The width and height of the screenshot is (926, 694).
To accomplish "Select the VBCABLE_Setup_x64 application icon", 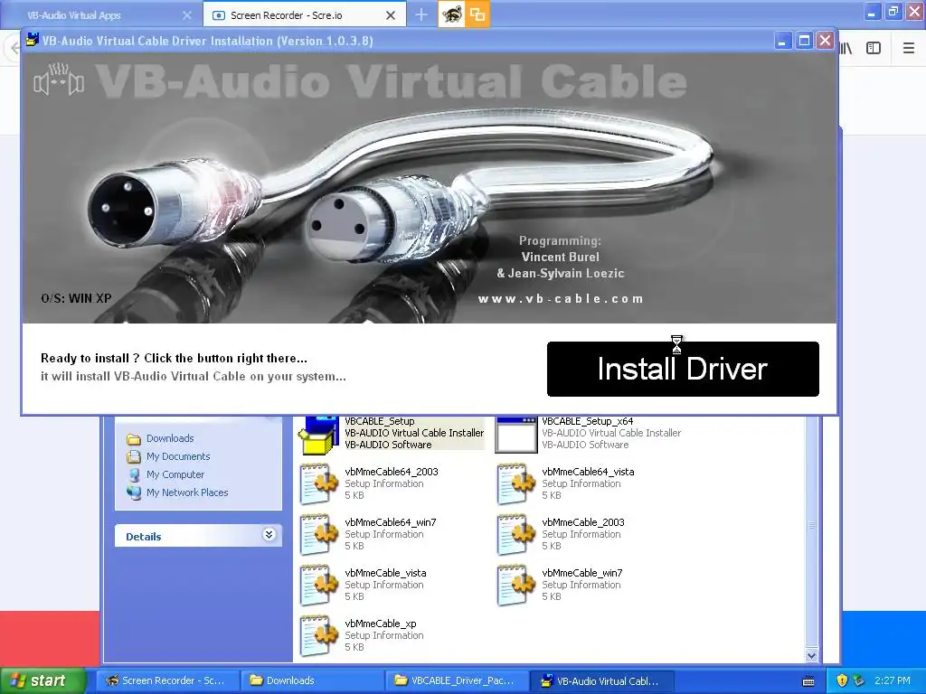I will 516,435.
